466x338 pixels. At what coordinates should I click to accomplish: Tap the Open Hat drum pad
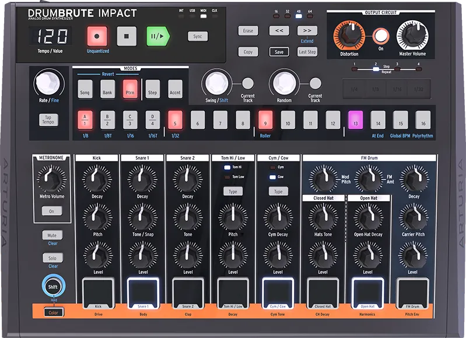click(x=367, y=293)
